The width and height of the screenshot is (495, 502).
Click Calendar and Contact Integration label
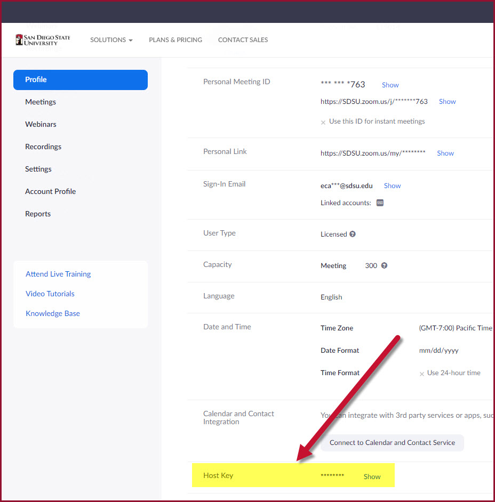point(238,418)
